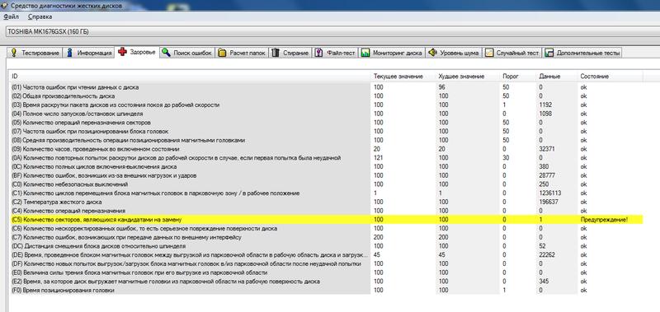Select row (BF) ошибок из-за внешних нагрузок
The width and height of the screenshot is (660, 312).
[326, 175]
